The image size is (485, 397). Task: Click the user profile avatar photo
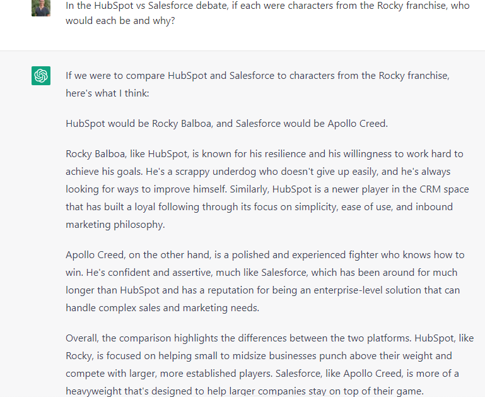41,8
